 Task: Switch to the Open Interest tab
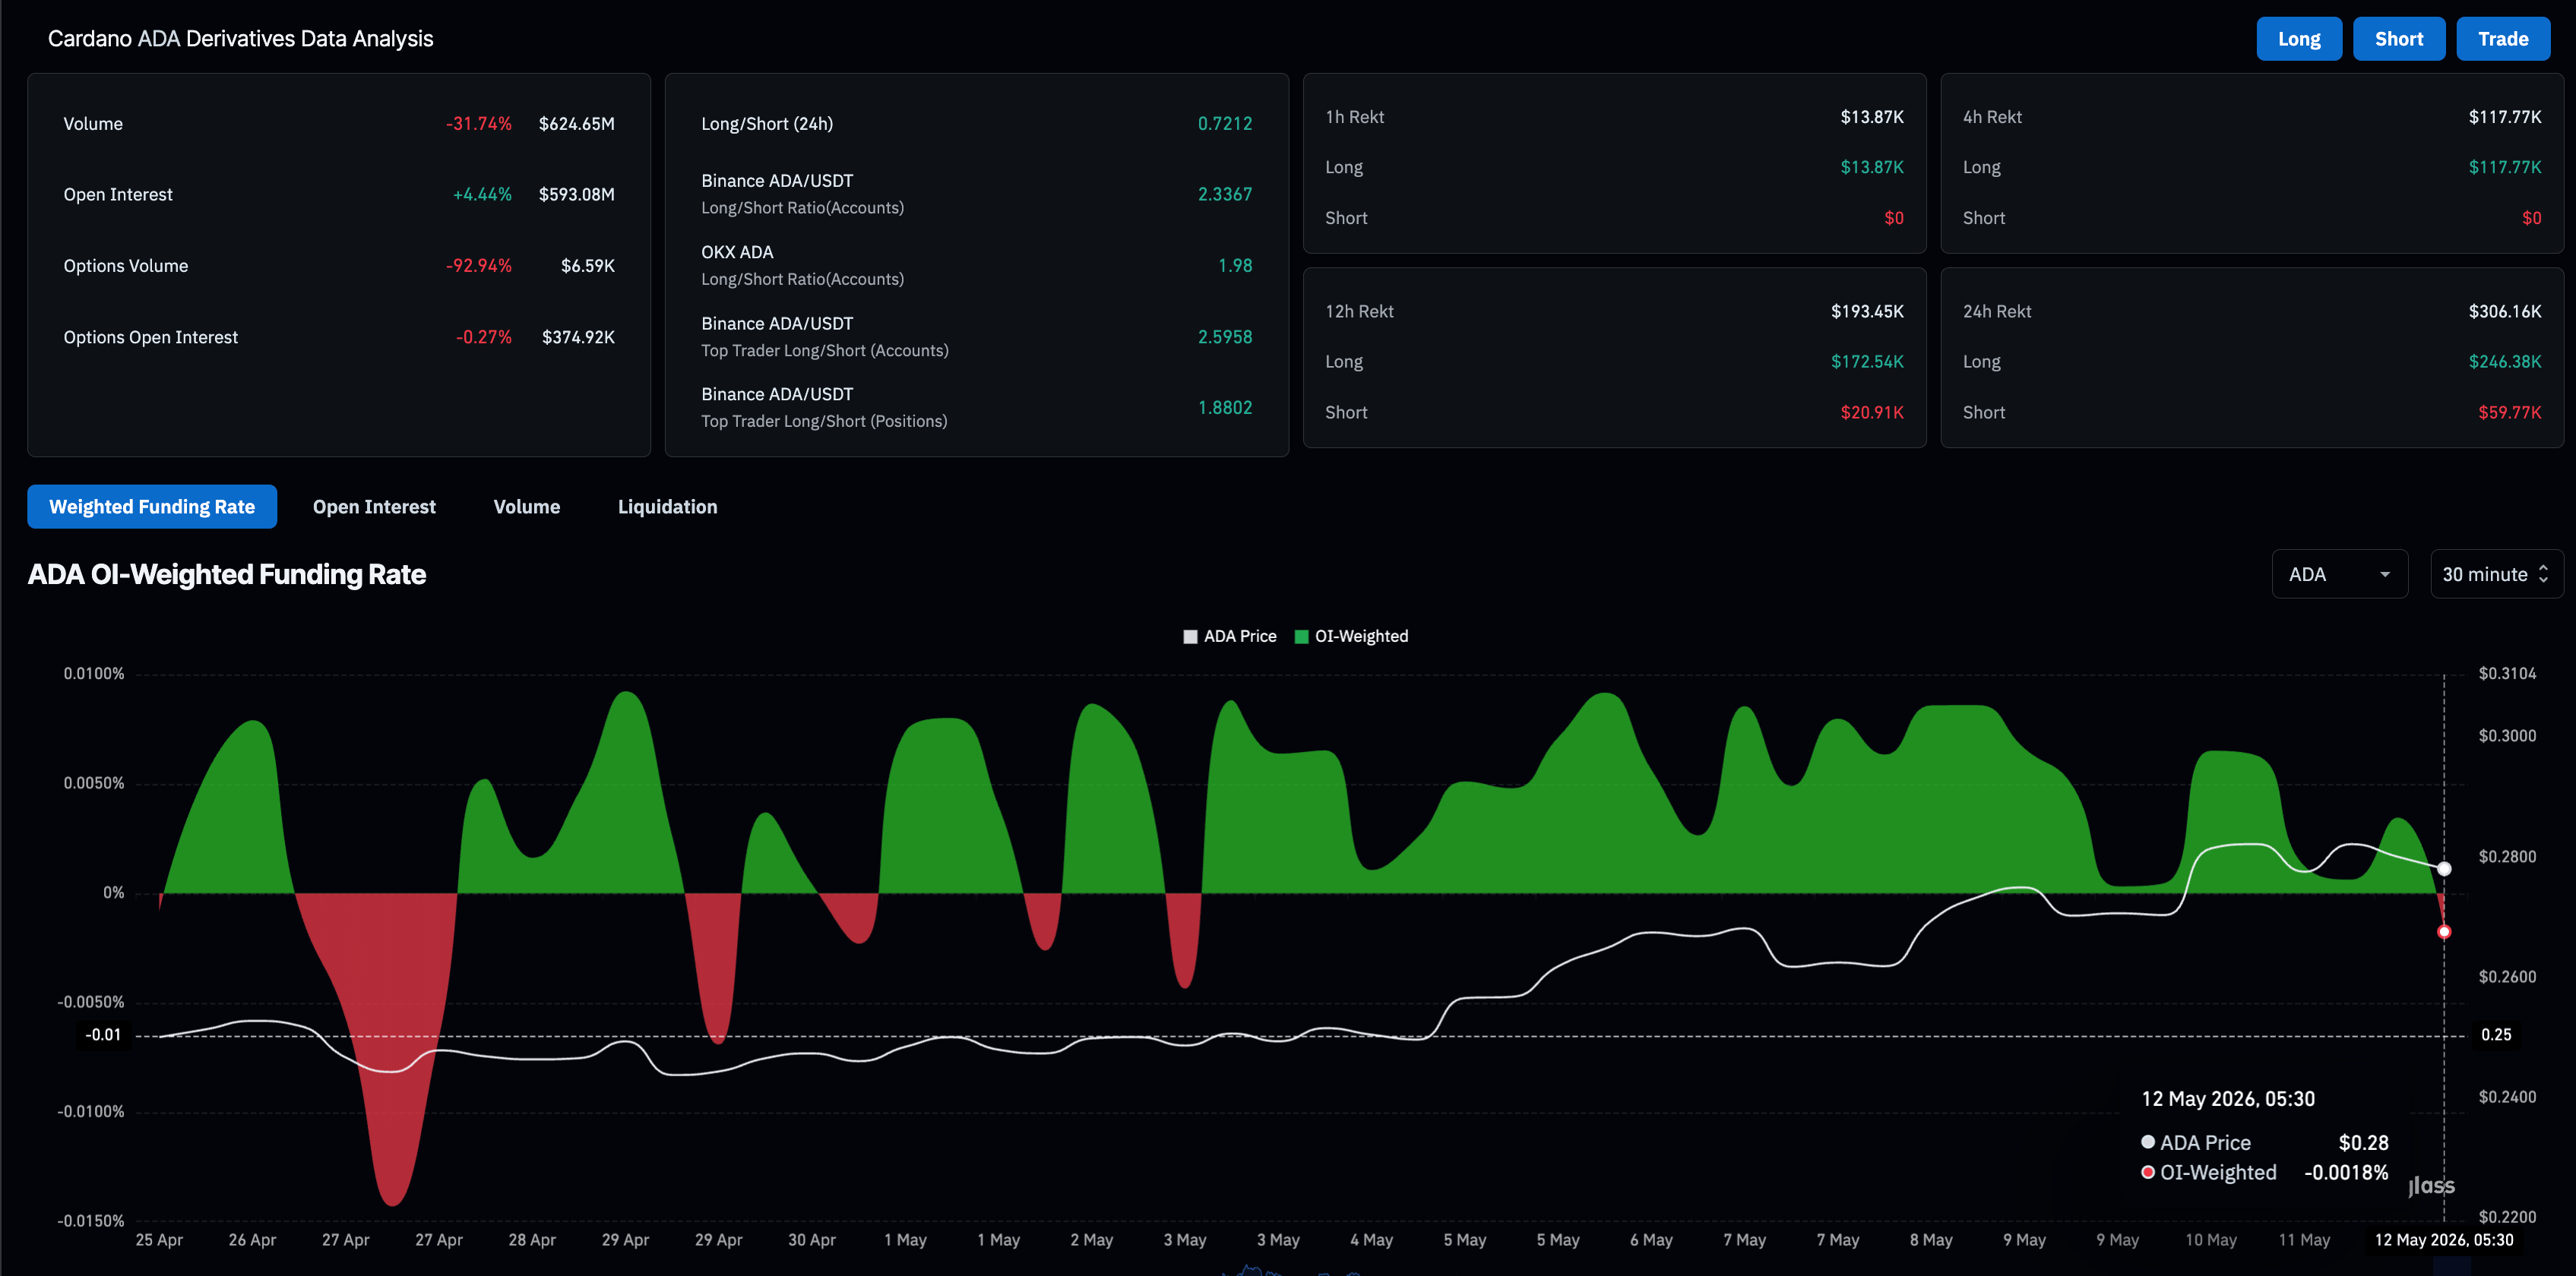tap(374, 507)
